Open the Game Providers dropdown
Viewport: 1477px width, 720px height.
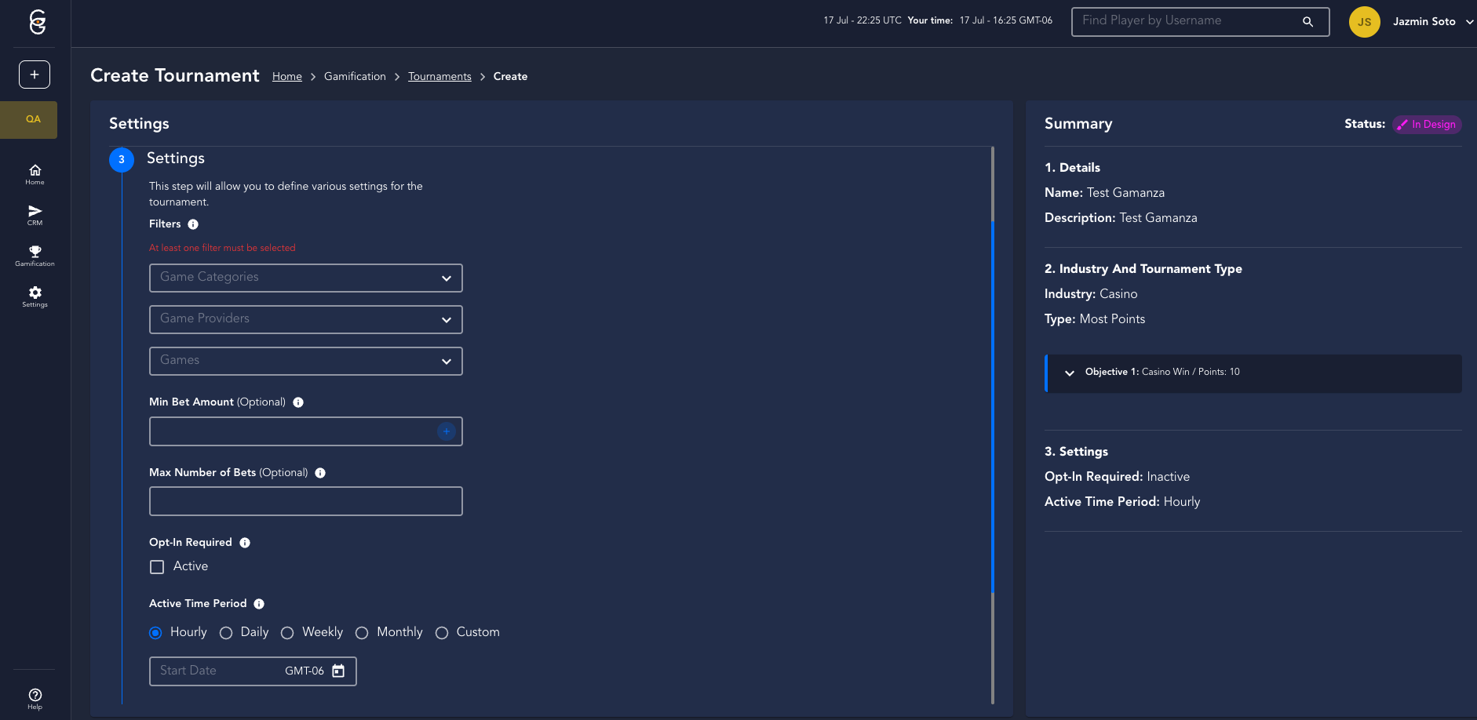[305, 319]
